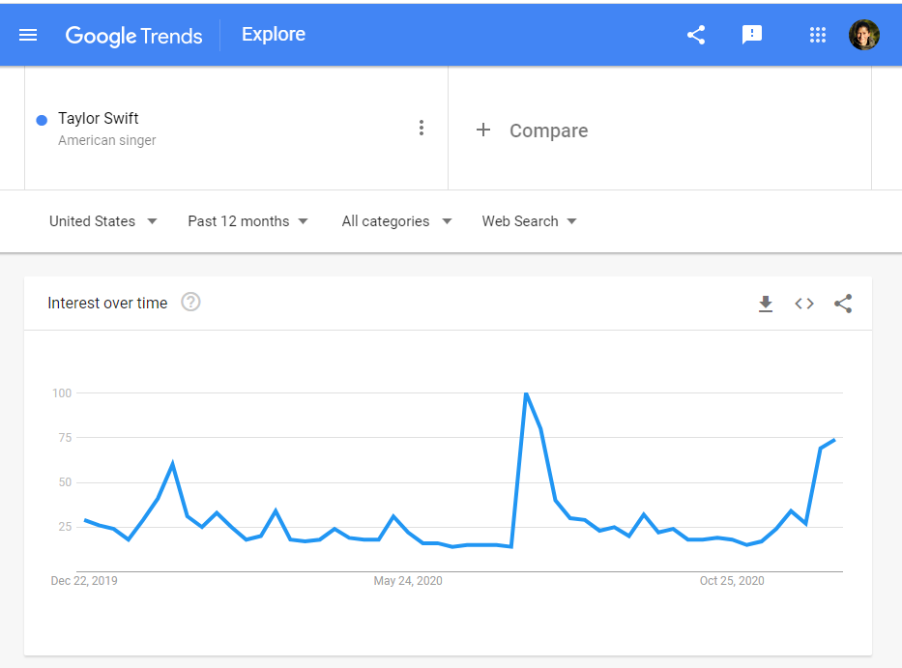Go to Google Trends home logo
Image resolution: width=902 pixels, height=668 pixels.
(133, 36)
